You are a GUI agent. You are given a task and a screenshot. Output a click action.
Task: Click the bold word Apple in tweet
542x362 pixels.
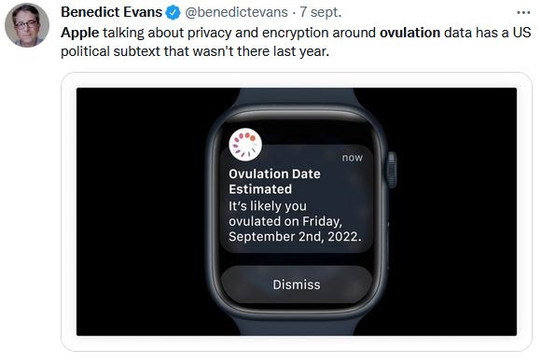click(80, 33)
